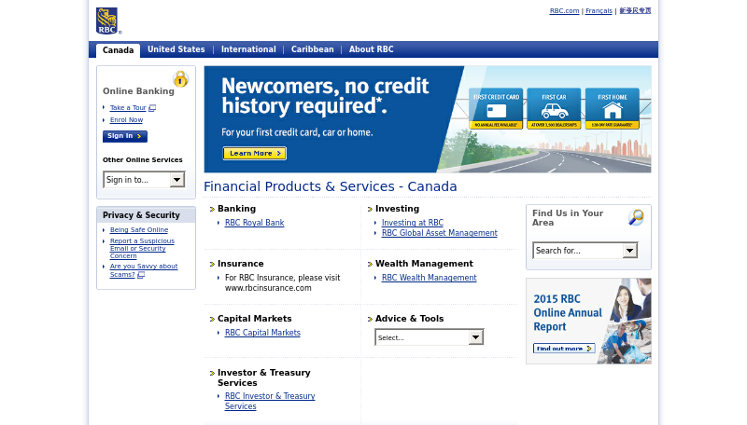Click the Chinese language link
Viewport: 747px width, 425px height.
635,11
